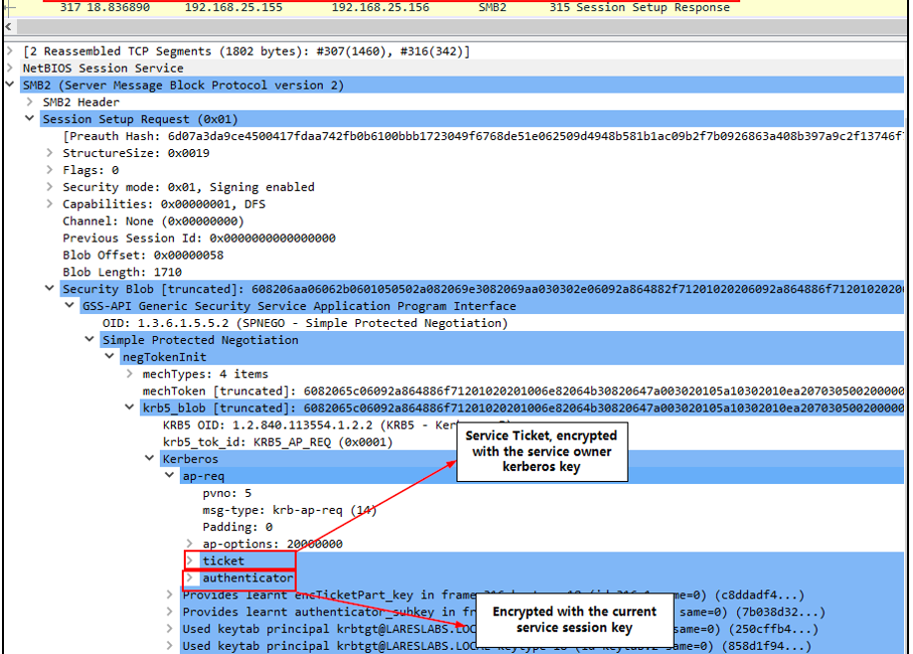This screenshot has width=913, height=654.
Task: Click the SMB2 protocol cell in packet 317
Action: (x=492, y=8)
